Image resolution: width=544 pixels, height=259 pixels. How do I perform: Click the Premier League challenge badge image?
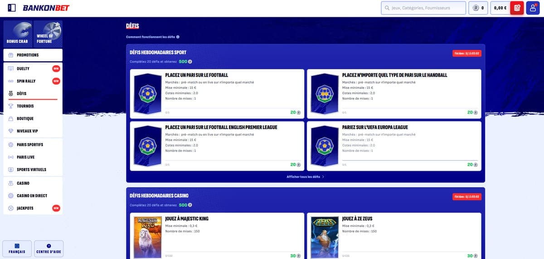(148, 146)
